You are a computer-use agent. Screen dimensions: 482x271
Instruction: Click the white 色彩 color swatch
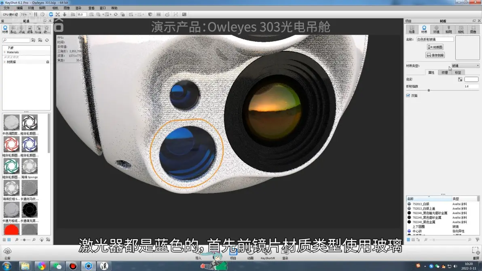point(471,79)
